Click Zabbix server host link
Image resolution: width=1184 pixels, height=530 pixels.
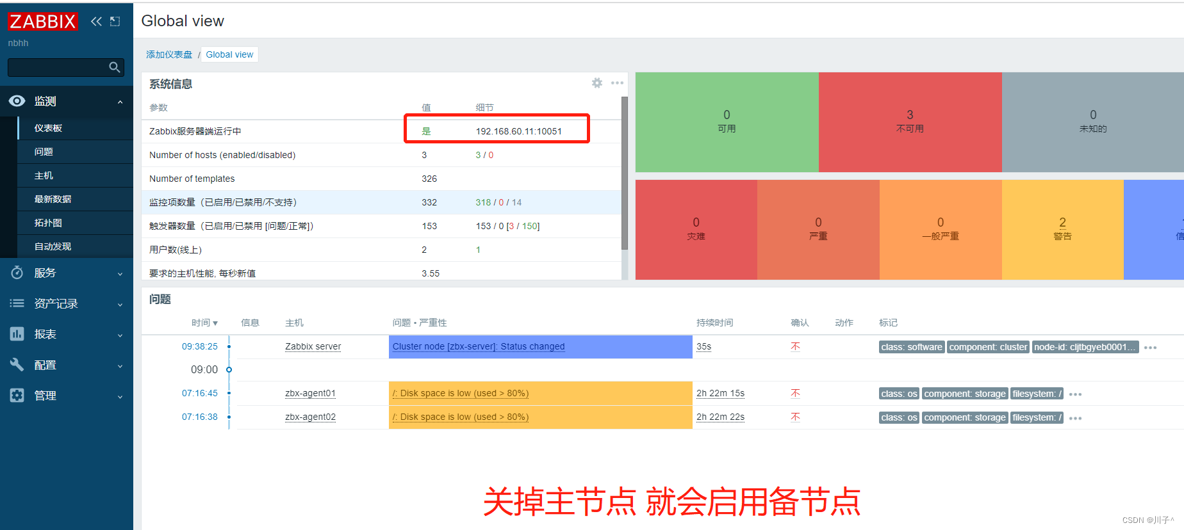313,346
